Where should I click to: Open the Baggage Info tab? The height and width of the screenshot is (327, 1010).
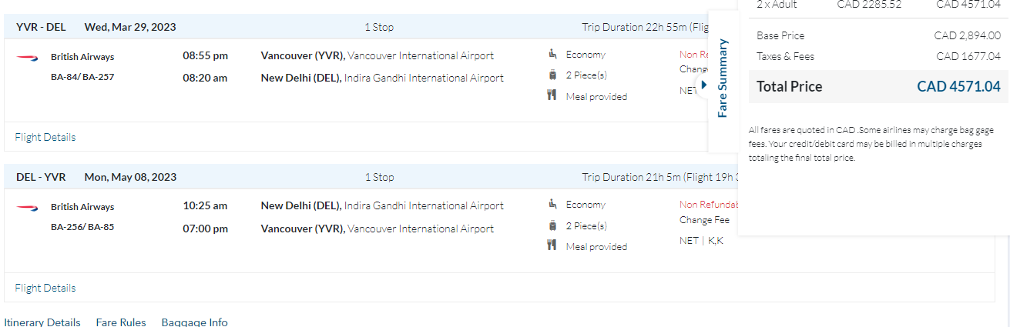(194, 322)
